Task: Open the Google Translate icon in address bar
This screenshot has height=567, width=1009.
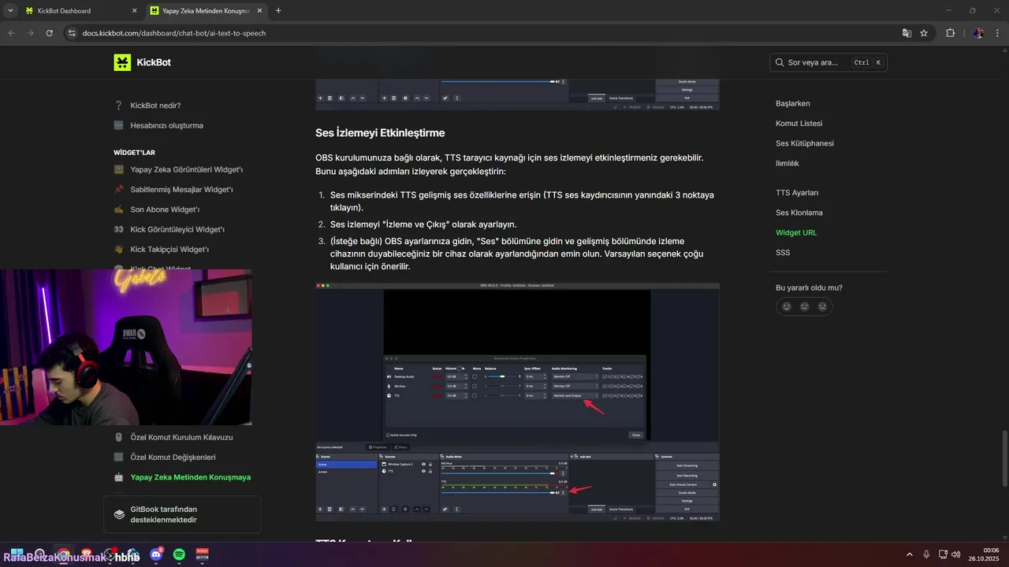Action: tap(907, 33)
